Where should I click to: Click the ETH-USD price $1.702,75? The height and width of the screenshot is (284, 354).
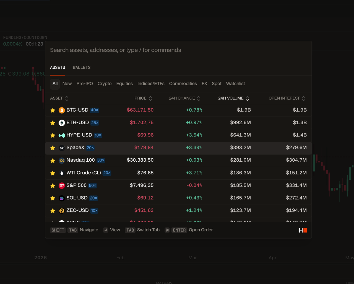142,123
